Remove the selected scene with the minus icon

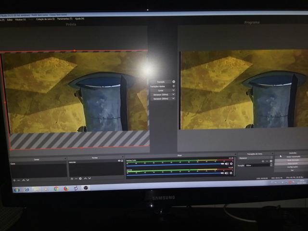pos(18,180)
